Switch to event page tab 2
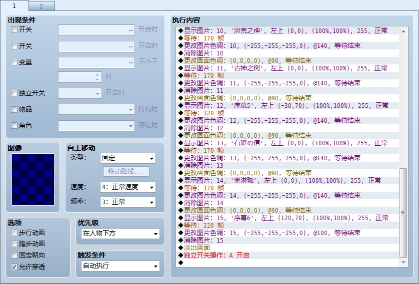 [x=41, y=6]
